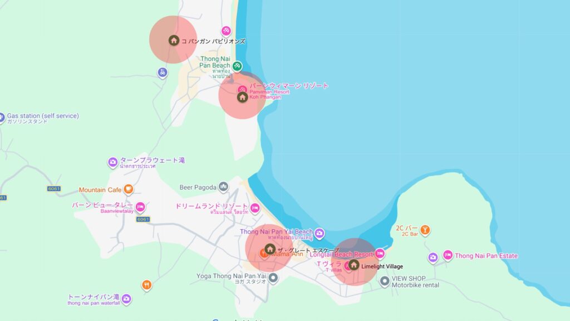This screenshot has height=321, width=570.
Task: Click the orange restaurant pin near waterfall
Action: [146, 285]
